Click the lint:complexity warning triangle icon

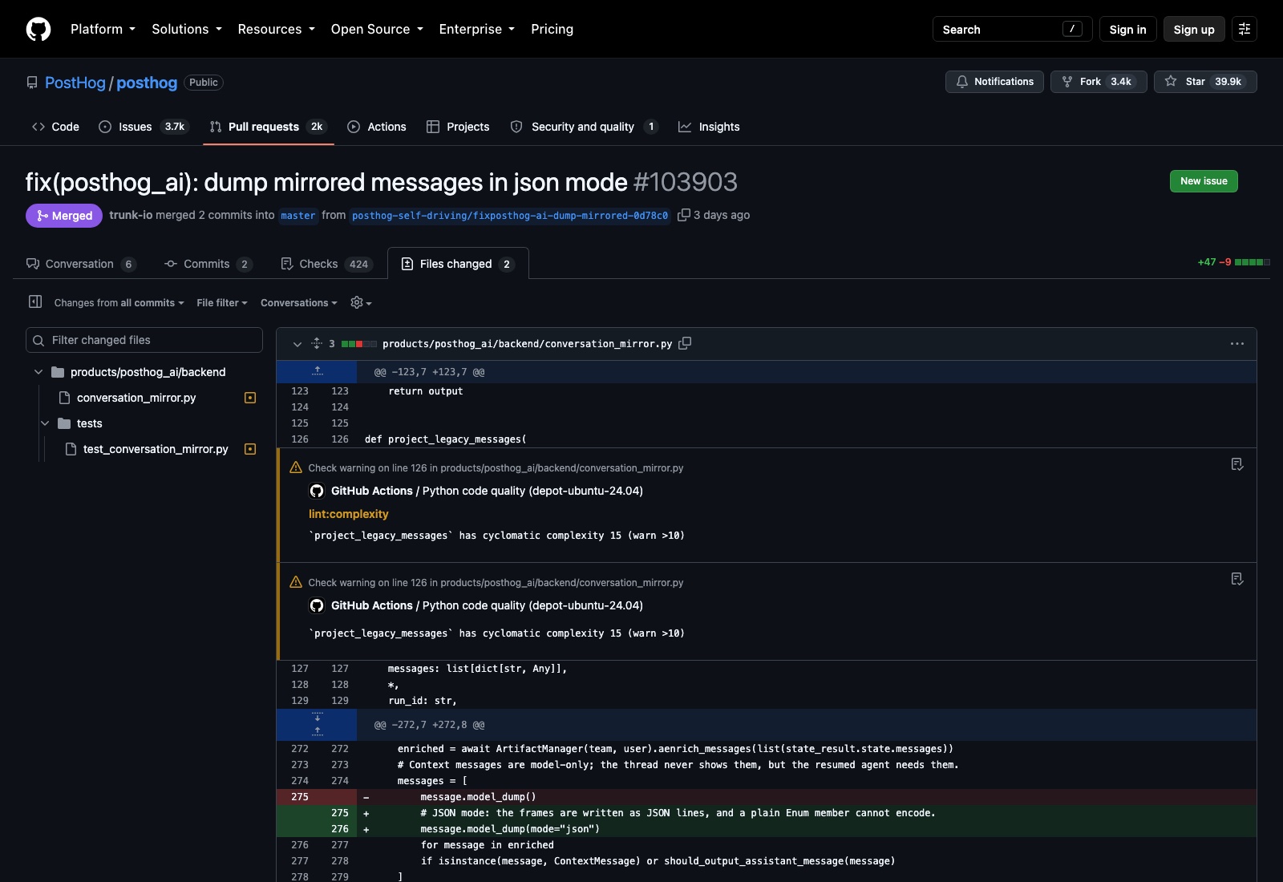[296, 467]
